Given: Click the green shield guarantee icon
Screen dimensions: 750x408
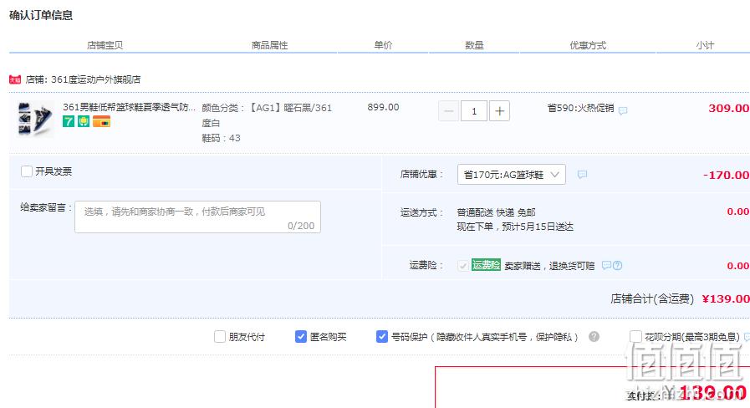Looking at the screenshot, I should (84, 121).
